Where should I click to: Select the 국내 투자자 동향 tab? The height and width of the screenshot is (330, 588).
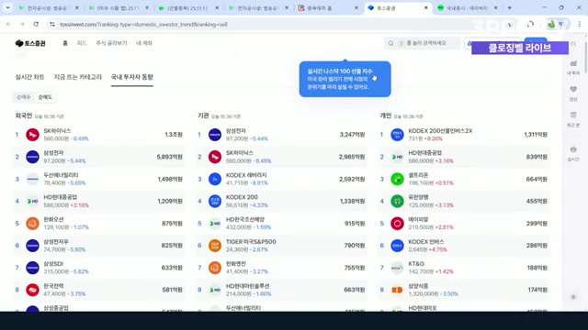(132, 77)
